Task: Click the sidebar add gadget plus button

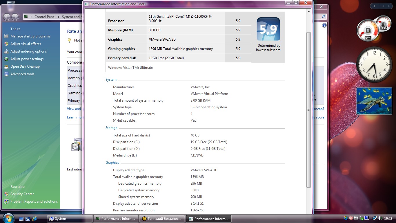Action: [x=374, y=6]
